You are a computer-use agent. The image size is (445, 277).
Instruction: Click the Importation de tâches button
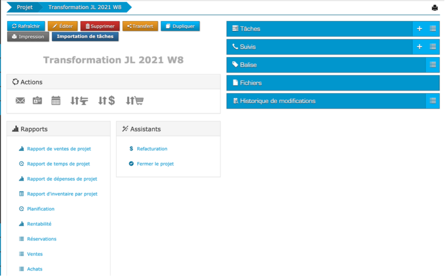pos(85,37)
